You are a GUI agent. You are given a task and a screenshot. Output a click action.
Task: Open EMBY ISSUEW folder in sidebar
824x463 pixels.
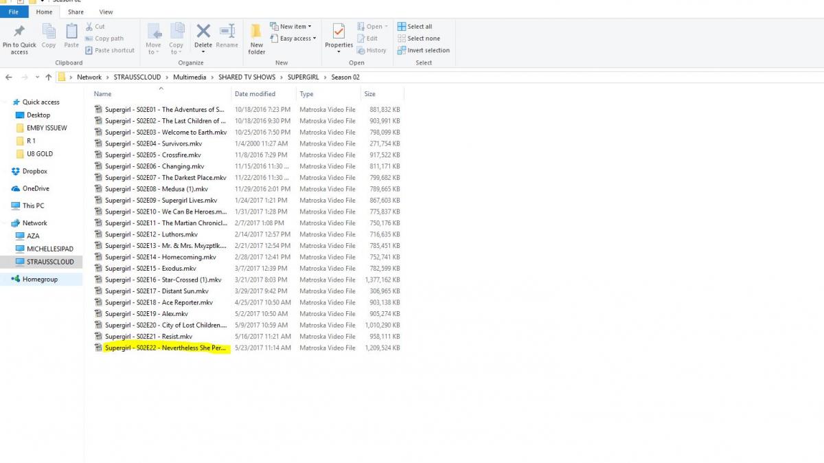pyautogui.click(x=47, y=128)
